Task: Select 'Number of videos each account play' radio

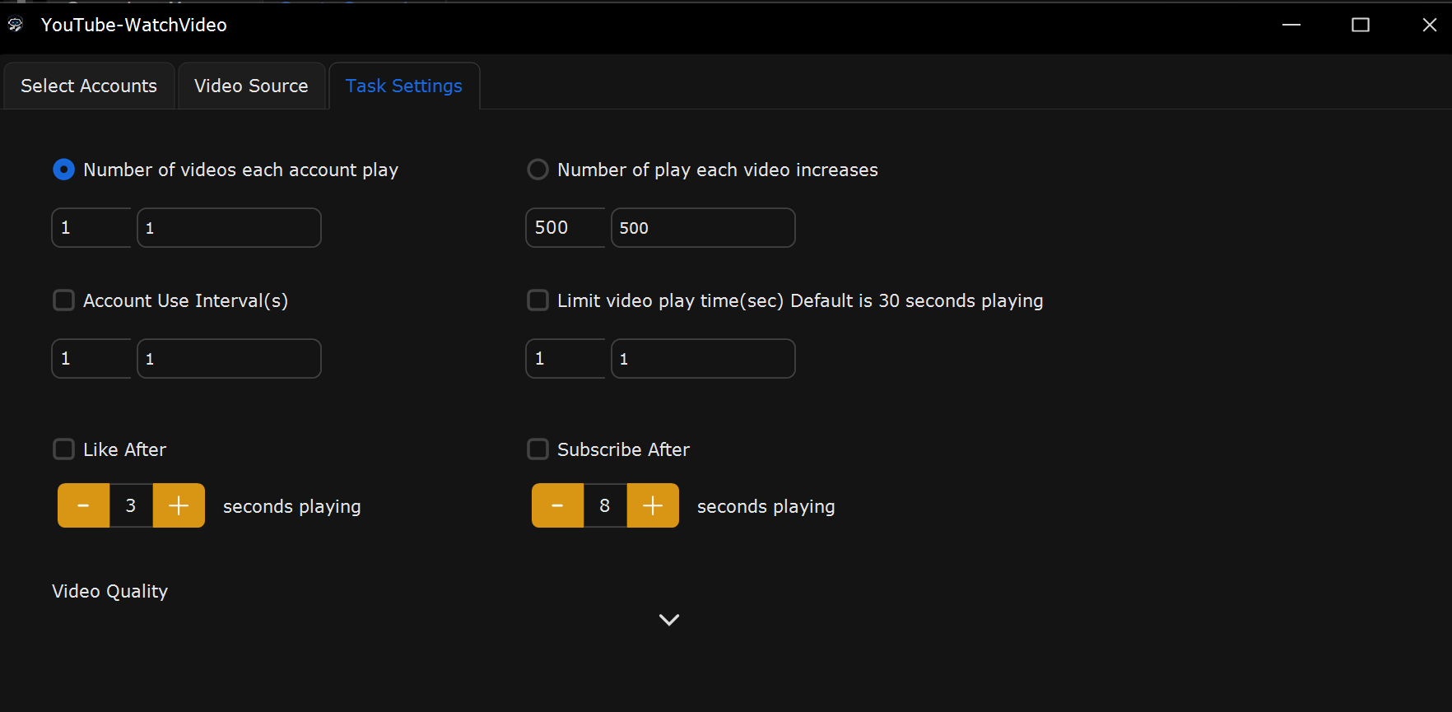Action: (63, 170)
